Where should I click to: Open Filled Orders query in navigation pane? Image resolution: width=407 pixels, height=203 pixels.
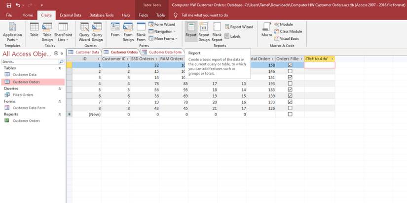(23, 95)
